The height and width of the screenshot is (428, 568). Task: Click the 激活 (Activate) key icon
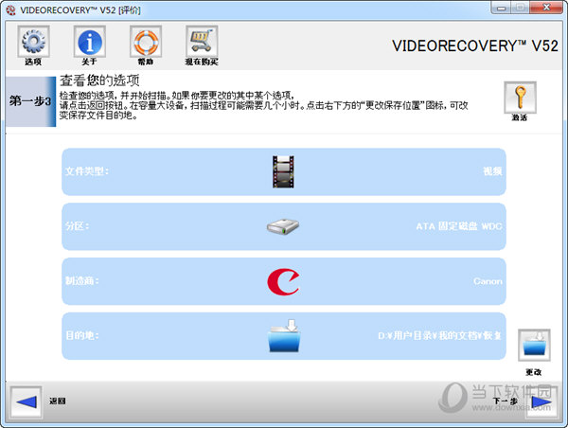pyautogui.click(x=520, y=98)
